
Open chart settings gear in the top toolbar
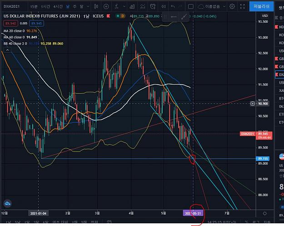tap(232, 7)
